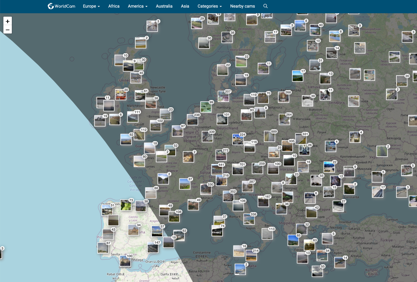Click the webcam cluster labeled 338
Image resolution: width=417 pixels, height=282 pixels.
pyautogui.click(x=249, y=219)
